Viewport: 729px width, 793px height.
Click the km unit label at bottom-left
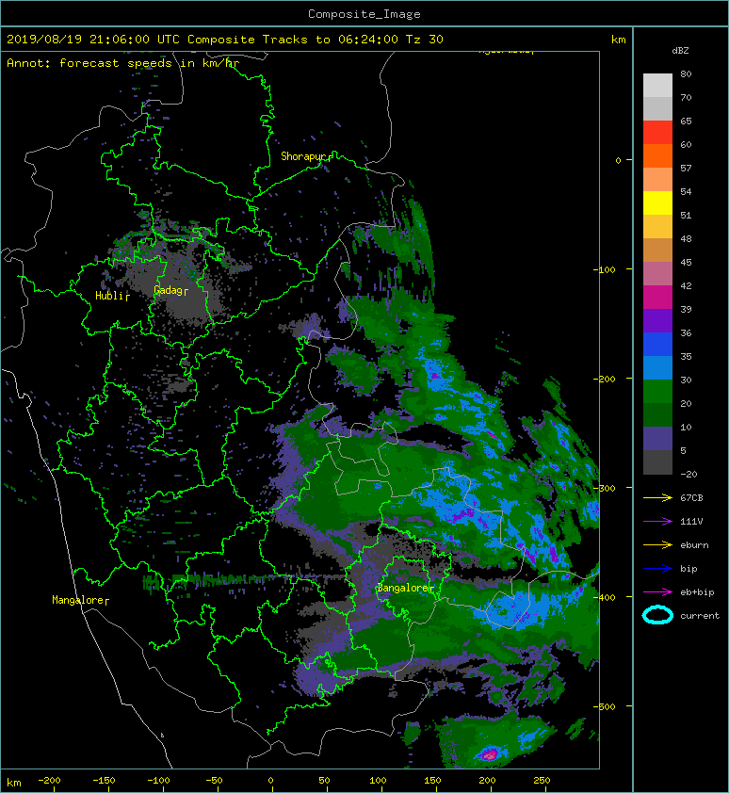tap(14, 783)
